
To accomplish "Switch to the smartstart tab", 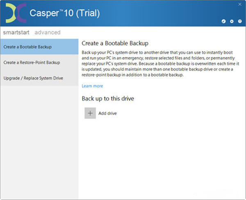I will [17, 32].
